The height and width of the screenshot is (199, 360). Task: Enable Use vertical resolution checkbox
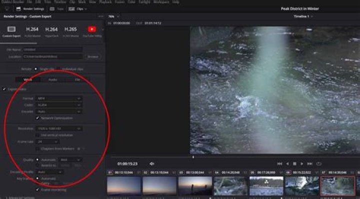37,135
